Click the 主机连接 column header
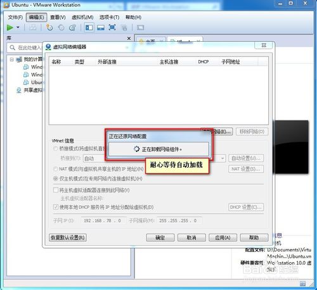The image size is (317, 290). (x=169, y=62)
